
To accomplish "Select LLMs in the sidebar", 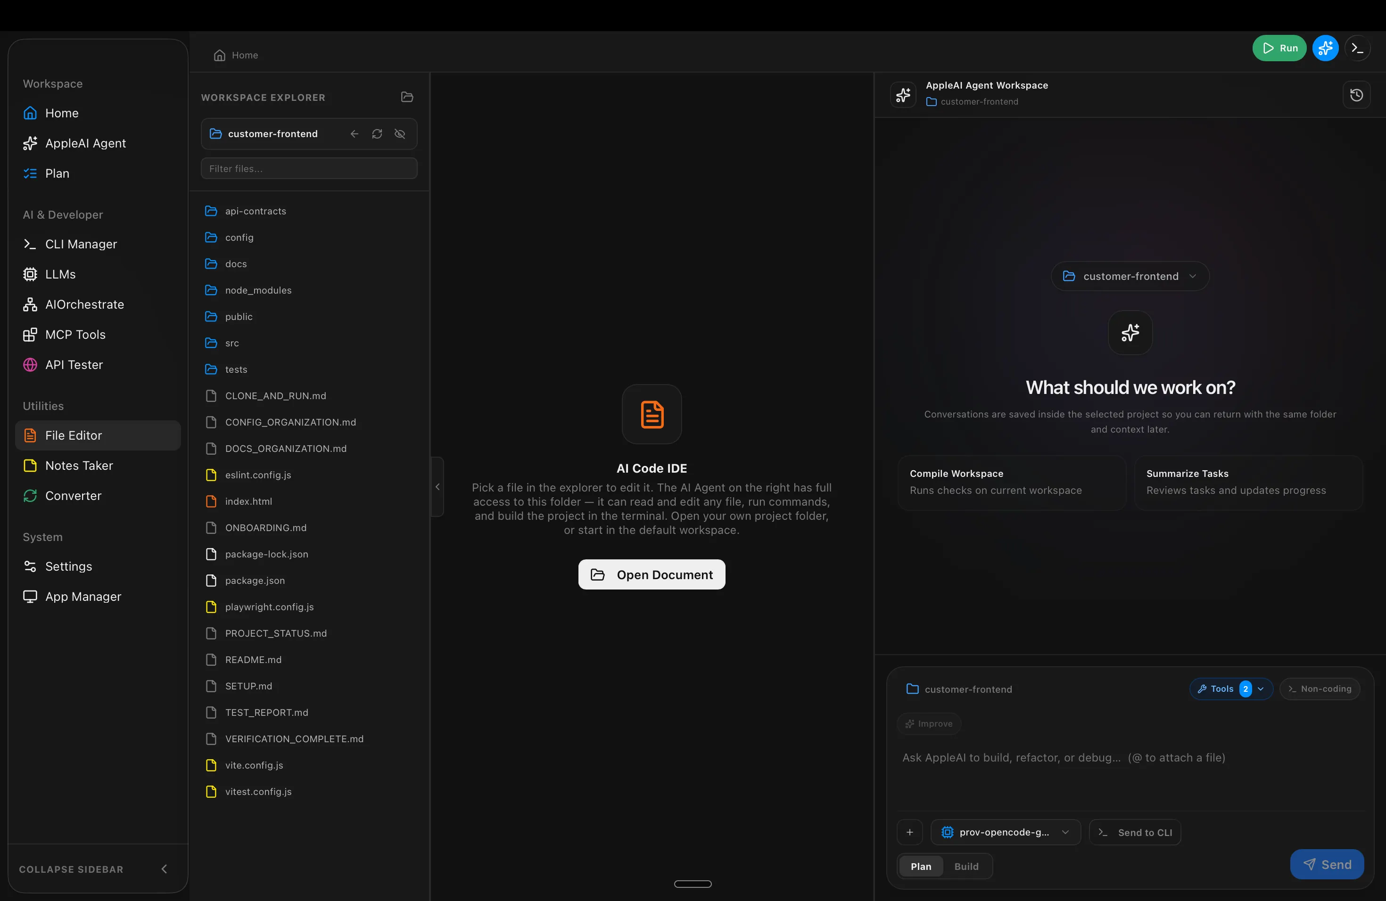I will 97,274.
